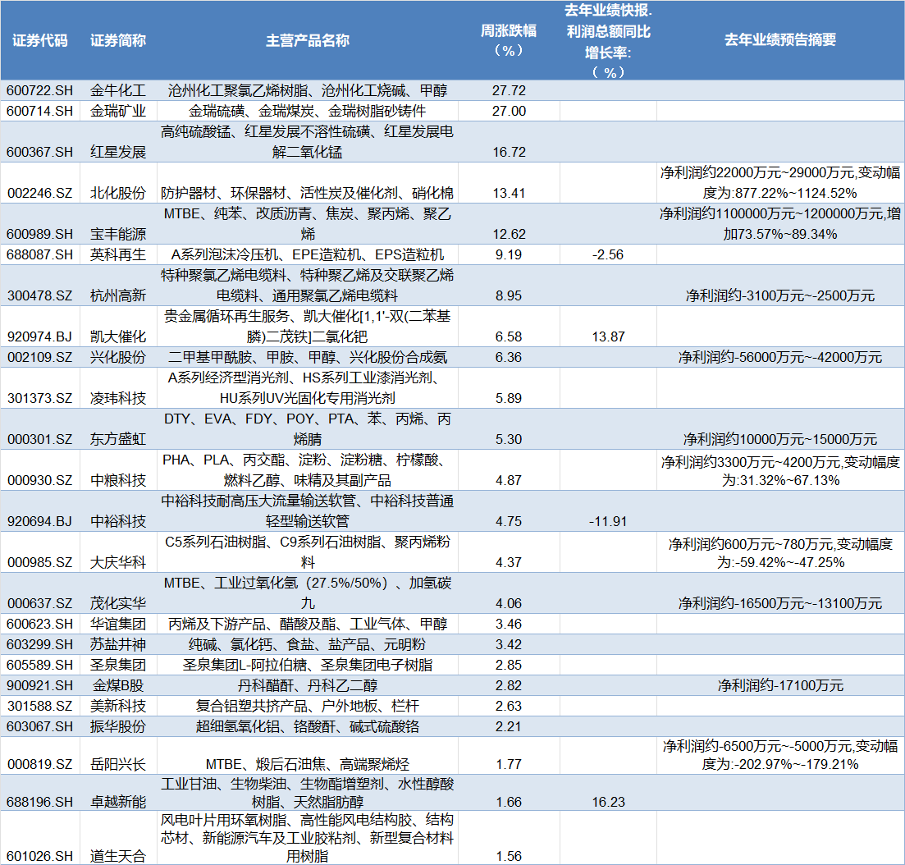Click the 27.72 weekly change value
The width and height of the screenshot is (905, 865).
pyautogui.click(x=509, y=90)
